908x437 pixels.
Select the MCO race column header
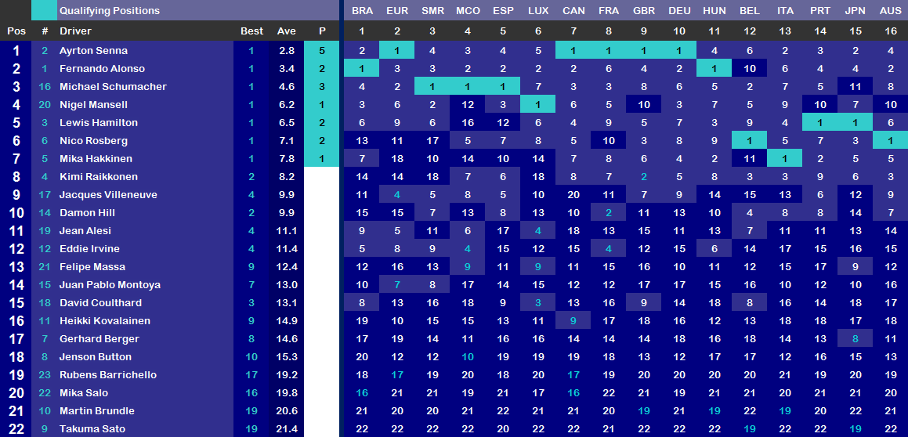click(x=468, y=11)
